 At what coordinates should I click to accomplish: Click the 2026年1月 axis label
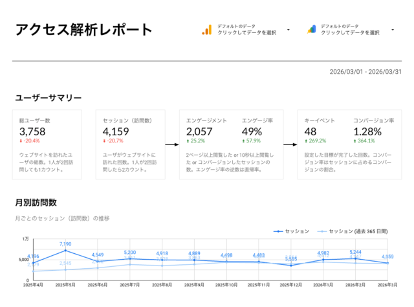click(x=323, y=285)
